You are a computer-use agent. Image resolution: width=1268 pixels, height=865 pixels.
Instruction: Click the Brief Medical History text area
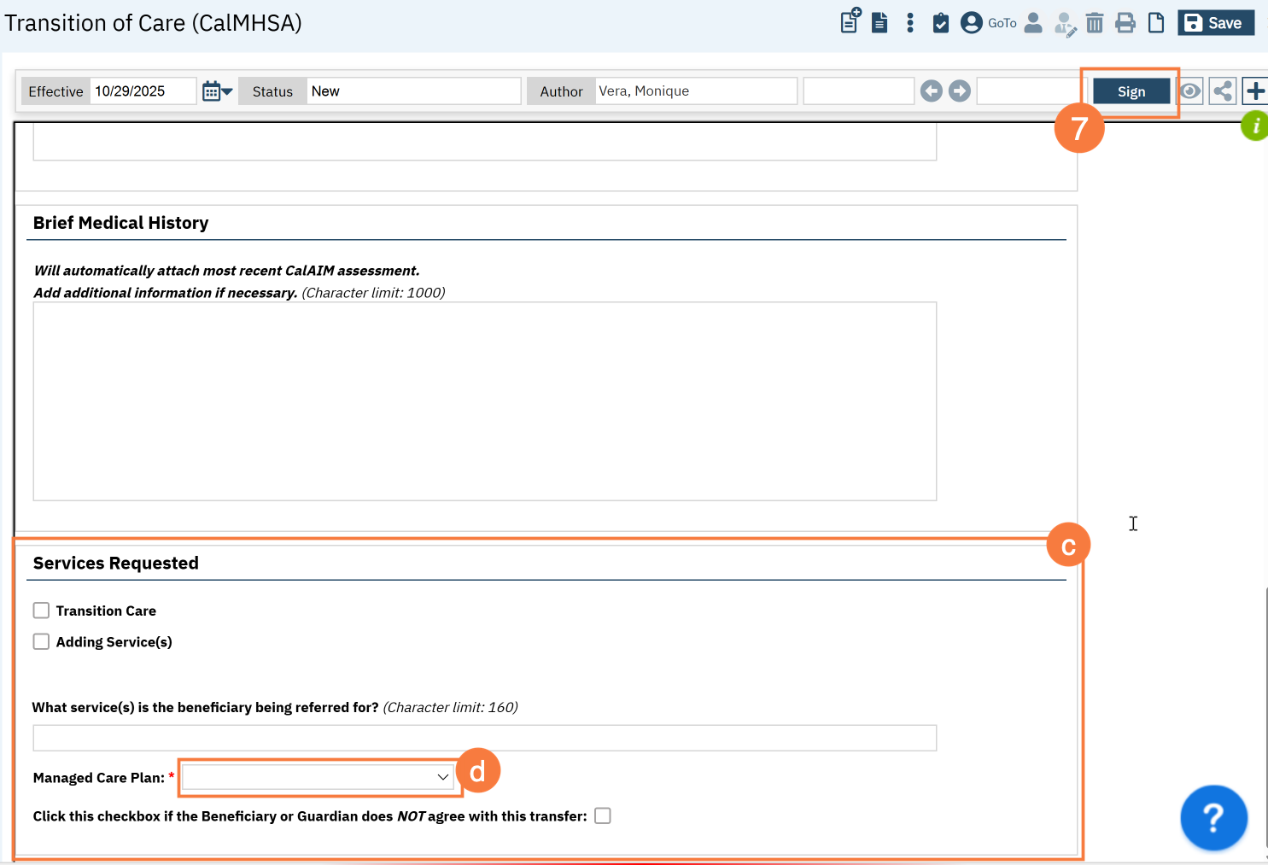coord(484,401)
